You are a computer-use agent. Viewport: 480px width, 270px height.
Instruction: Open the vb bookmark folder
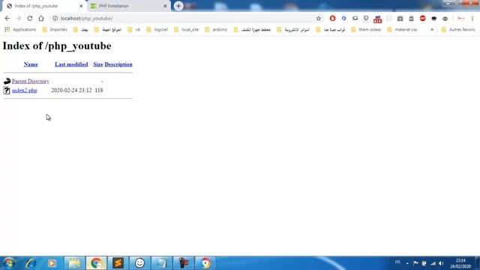pyautogui.click(x=134, y=29)
